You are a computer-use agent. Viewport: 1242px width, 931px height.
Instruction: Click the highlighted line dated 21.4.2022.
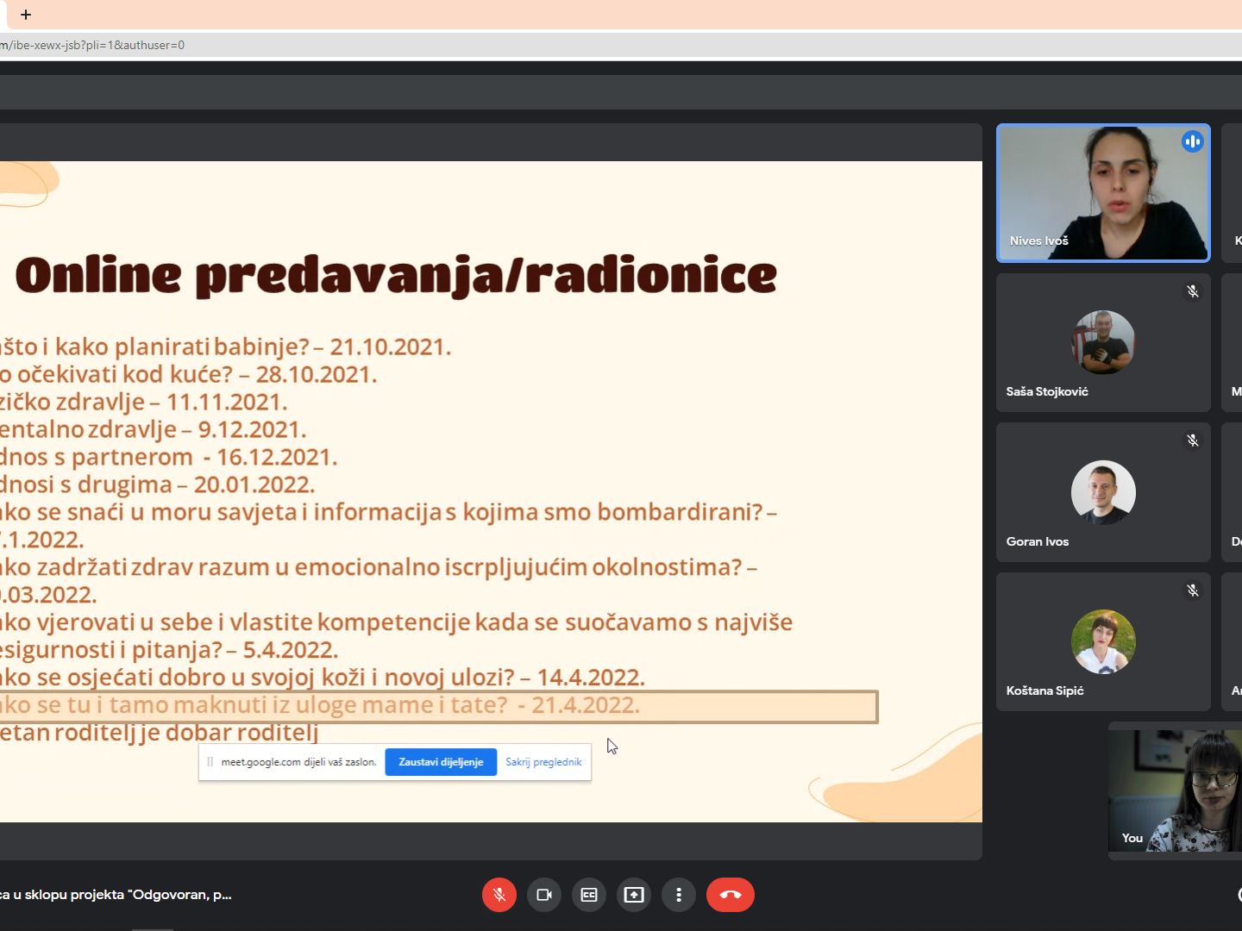click(438, 706)
